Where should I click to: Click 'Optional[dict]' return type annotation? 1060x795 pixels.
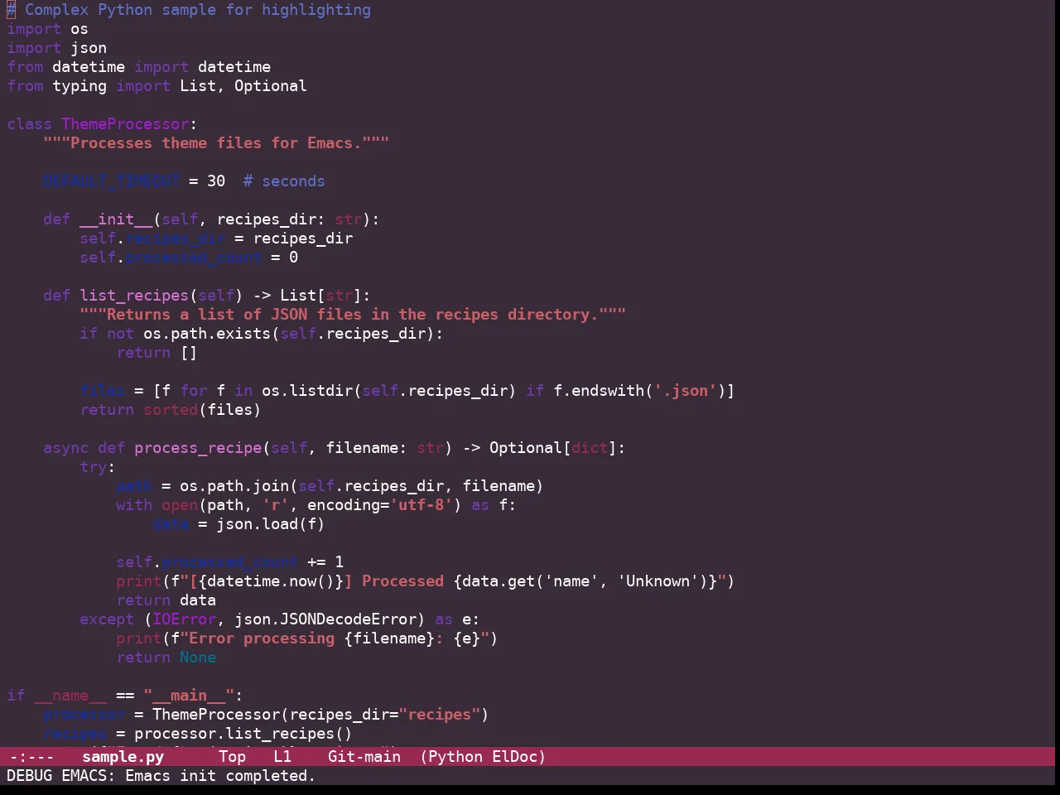[x=553, y=448]
